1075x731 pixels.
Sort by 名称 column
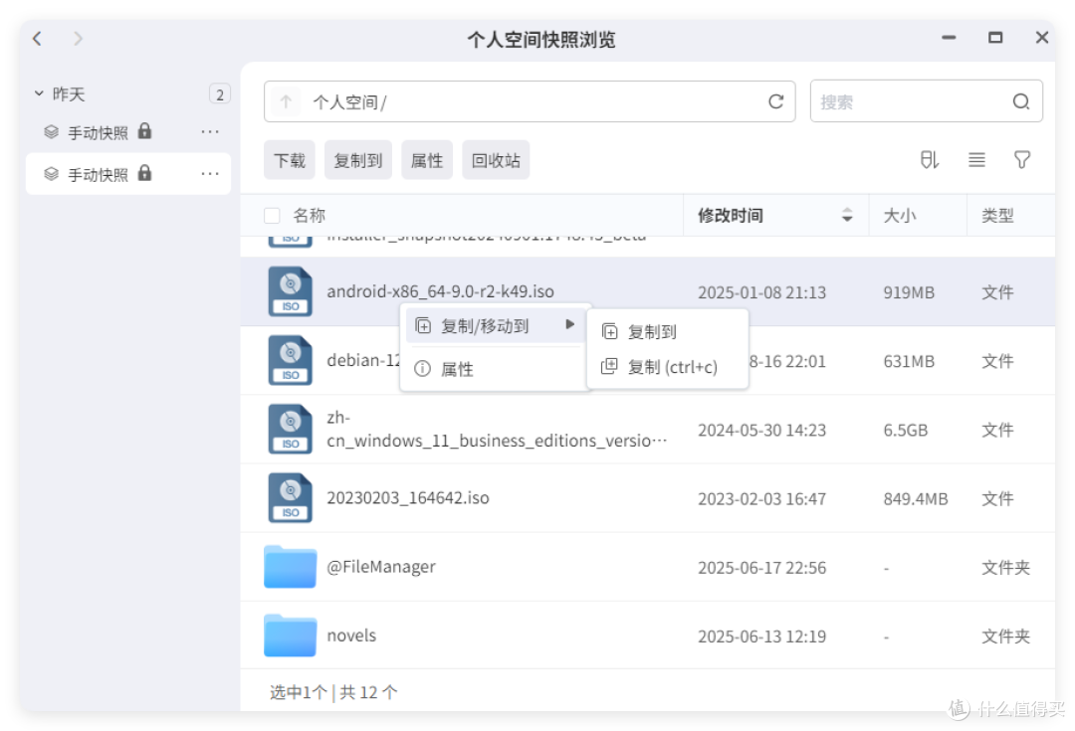pos(310,216)
